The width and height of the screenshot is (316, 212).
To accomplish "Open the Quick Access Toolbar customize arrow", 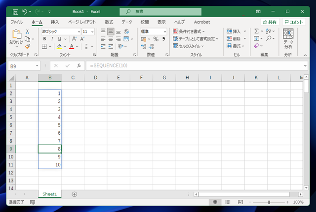I will coord(49,12).
